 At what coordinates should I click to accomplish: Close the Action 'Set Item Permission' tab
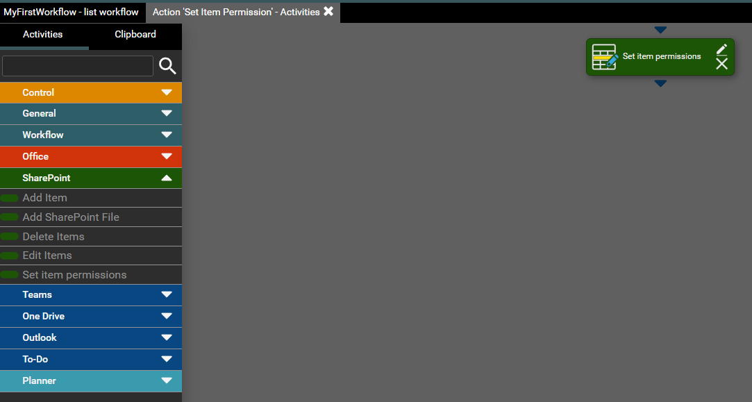(328, 11)
